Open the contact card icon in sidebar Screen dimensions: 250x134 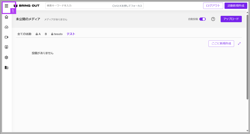[6, 47]
